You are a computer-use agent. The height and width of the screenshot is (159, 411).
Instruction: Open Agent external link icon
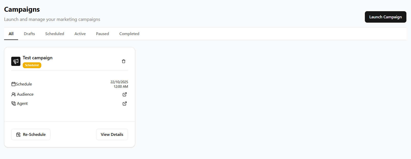point(125,104)
